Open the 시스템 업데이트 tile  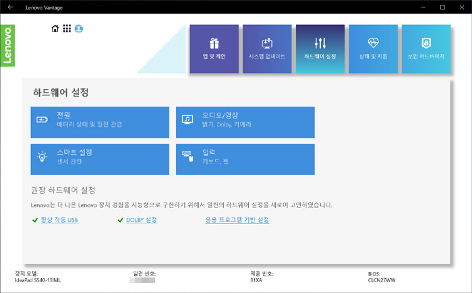tap(267, 49)
